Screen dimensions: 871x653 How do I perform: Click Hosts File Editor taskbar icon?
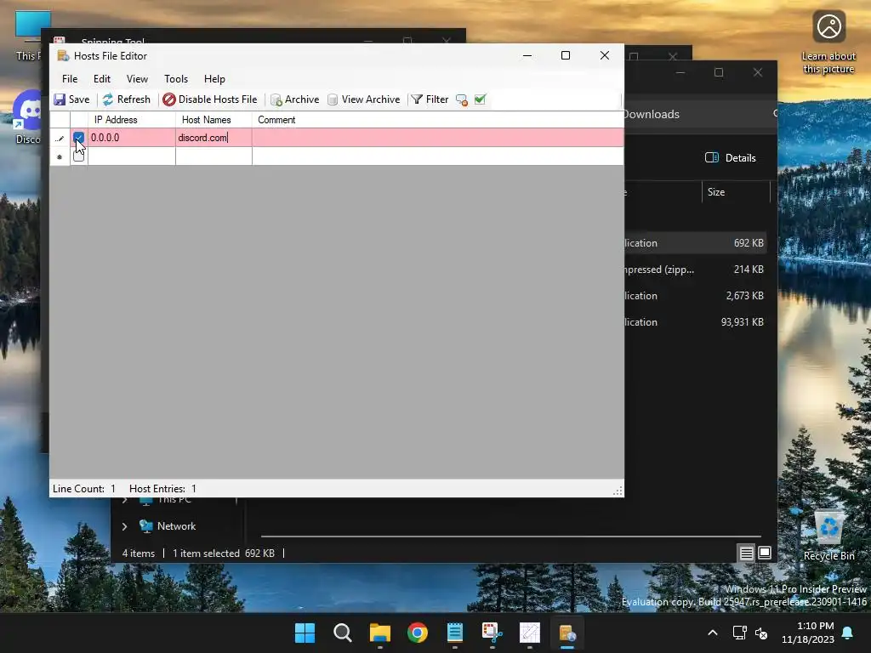(567, 633)
